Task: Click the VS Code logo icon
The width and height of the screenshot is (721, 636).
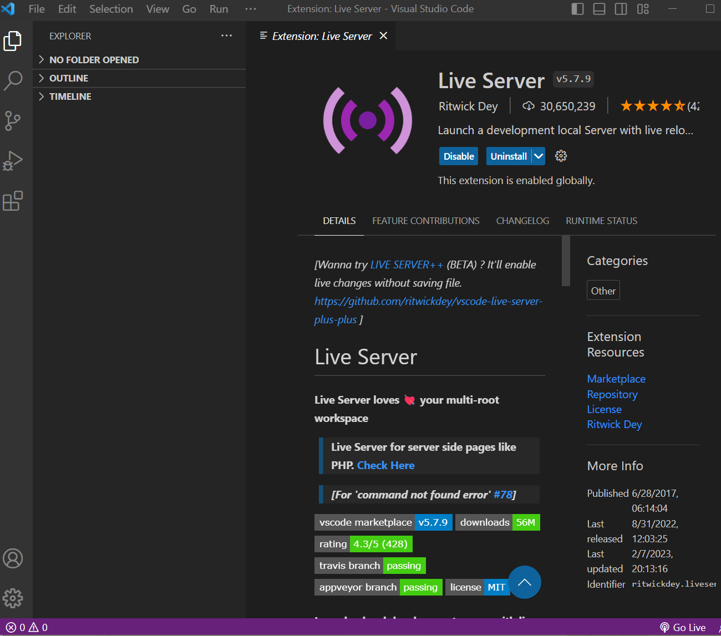Action: click(8, 9)
